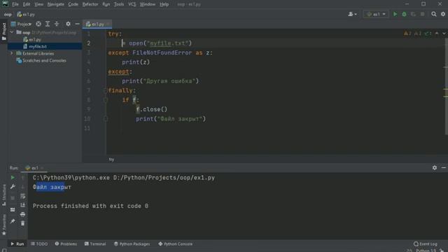Open the Run tool window button
Image resolution: width=448 pixels, height=252 pixels.
click(x=17, y=244)
